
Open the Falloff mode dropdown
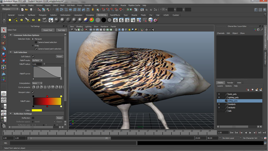37,61
